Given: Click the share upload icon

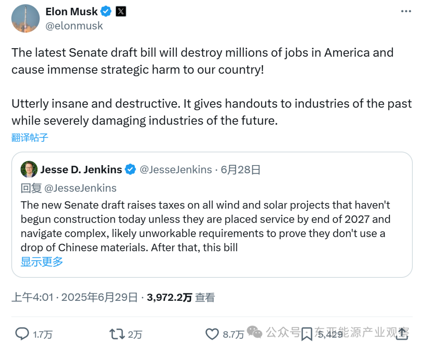Looking at the screenshot, I should point(402,334).
